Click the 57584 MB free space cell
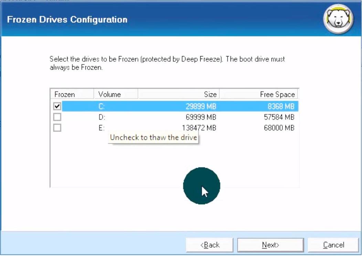 279,117
